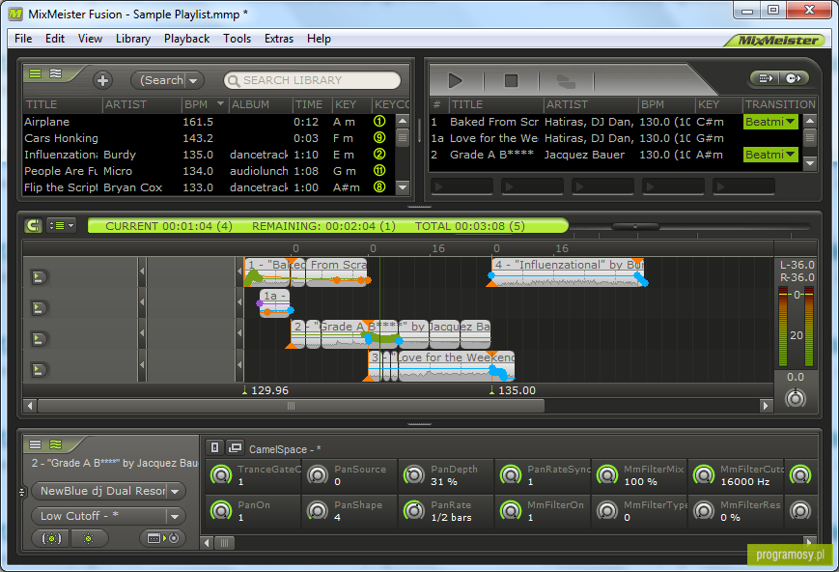The width and height of the screenshot is (839, 572).
Task: Click the export mix icon in the playlist header
Action: coord(766,78)
